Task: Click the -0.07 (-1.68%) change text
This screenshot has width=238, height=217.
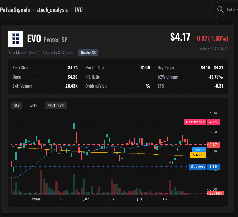Action: [x=212, y=38]
